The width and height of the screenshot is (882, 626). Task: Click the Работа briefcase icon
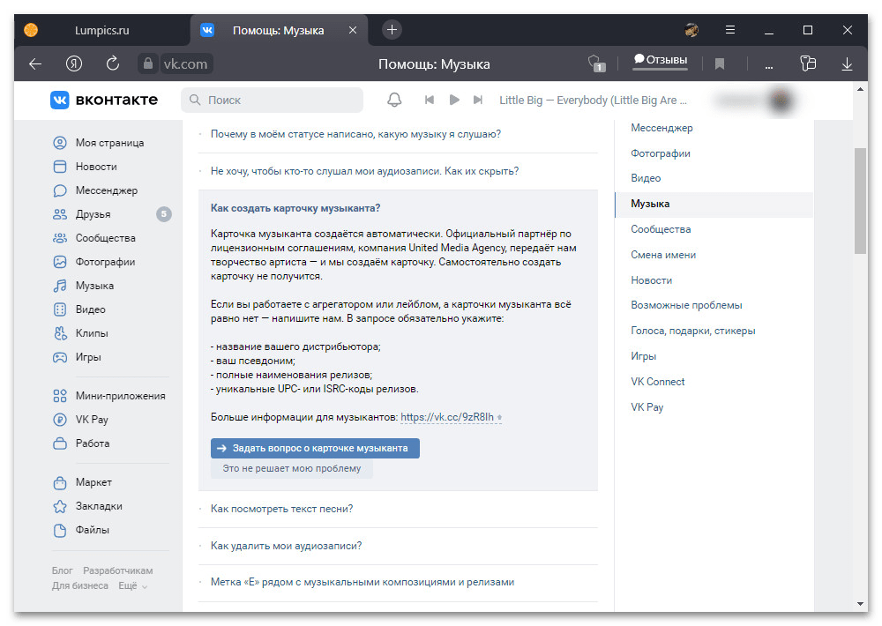coord(60,443)
